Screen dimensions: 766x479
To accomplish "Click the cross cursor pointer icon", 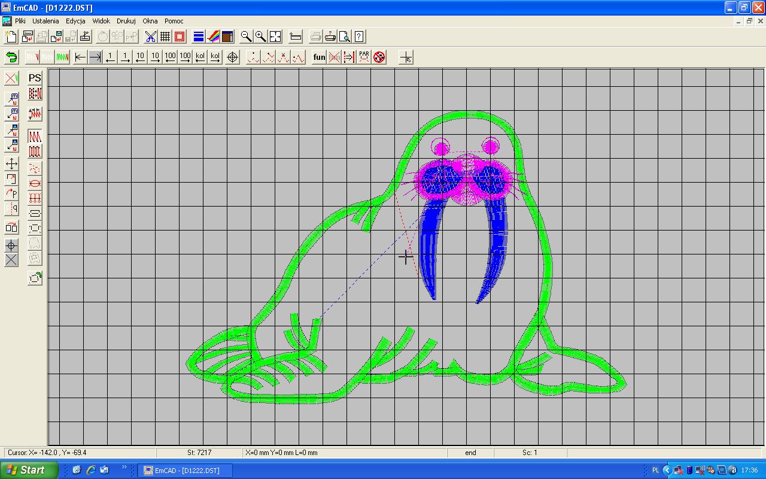I will (406, 57).
